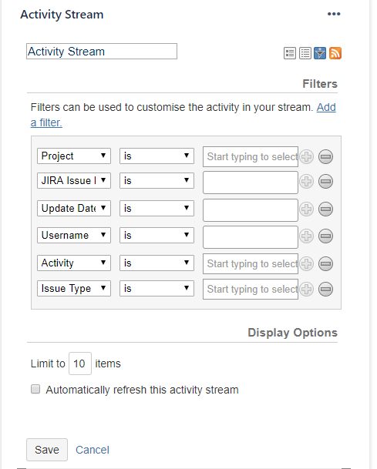Open the JIRA Issue field dropdown
The height and width of the screenshot is (469, 377).
[74, 180]
